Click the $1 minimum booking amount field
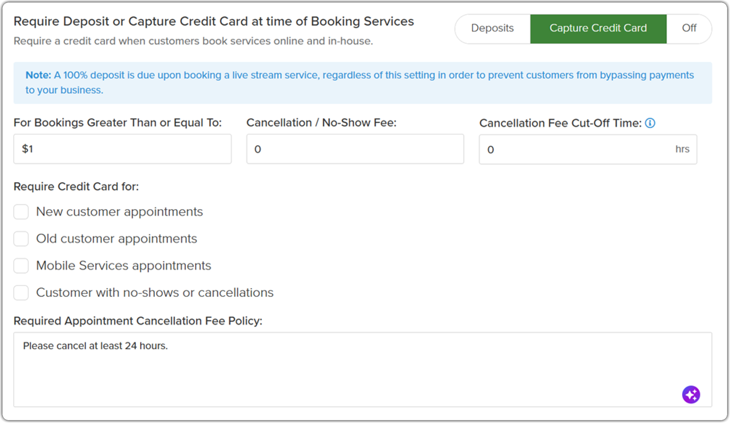This screenshot has width=730, height=423. (x=122, y=149)
